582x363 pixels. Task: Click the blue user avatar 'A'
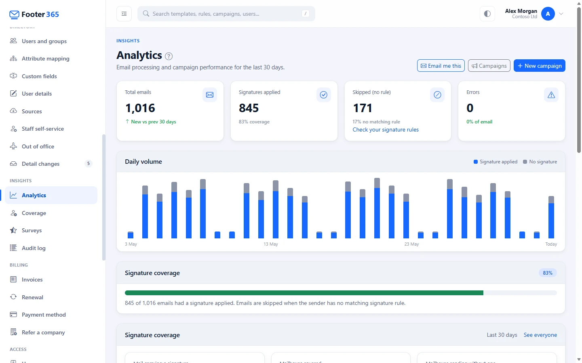coord(548,14)
